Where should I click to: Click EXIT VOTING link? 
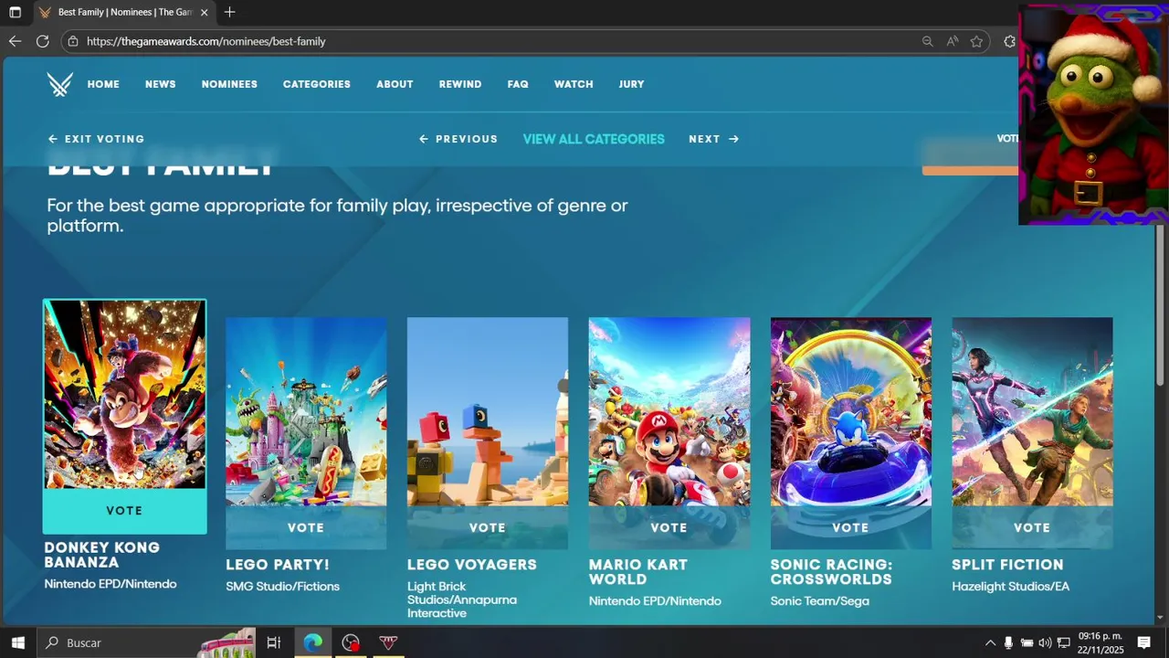96,139
